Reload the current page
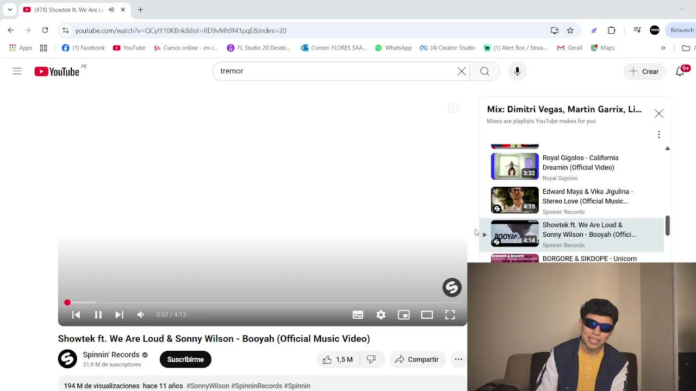This screenshot has height=391, width=696. tap(45, 30)
